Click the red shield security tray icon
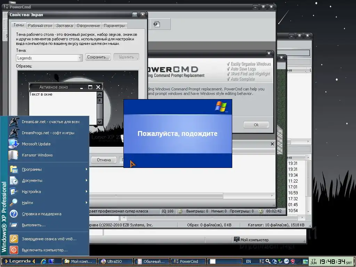 point(293,261)
